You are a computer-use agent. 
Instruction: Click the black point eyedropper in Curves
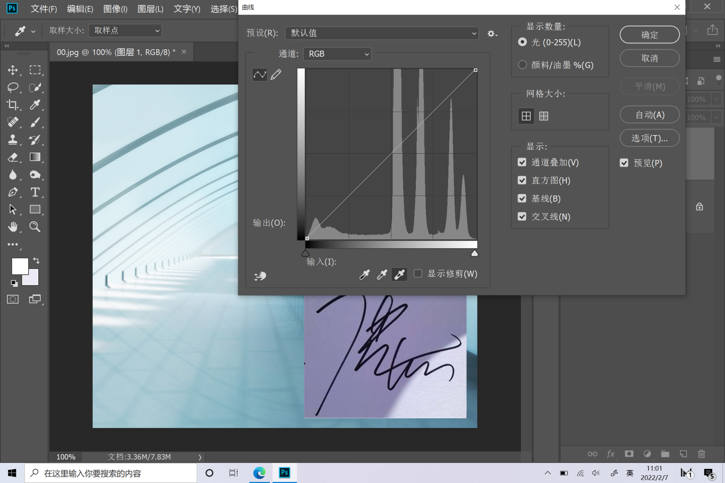tap(364, 275)
